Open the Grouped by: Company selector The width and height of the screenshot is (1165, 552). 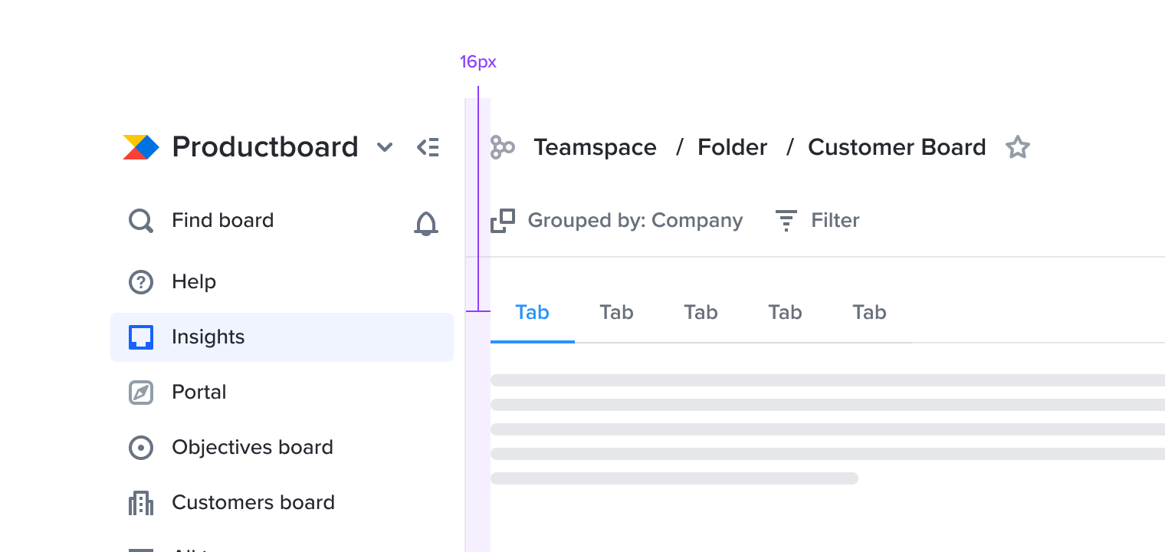pyautogui.click(x=617, y=221)
